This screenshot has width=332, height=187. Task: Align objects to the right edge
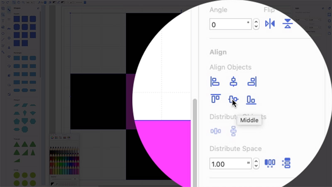(x=251, y=82)
